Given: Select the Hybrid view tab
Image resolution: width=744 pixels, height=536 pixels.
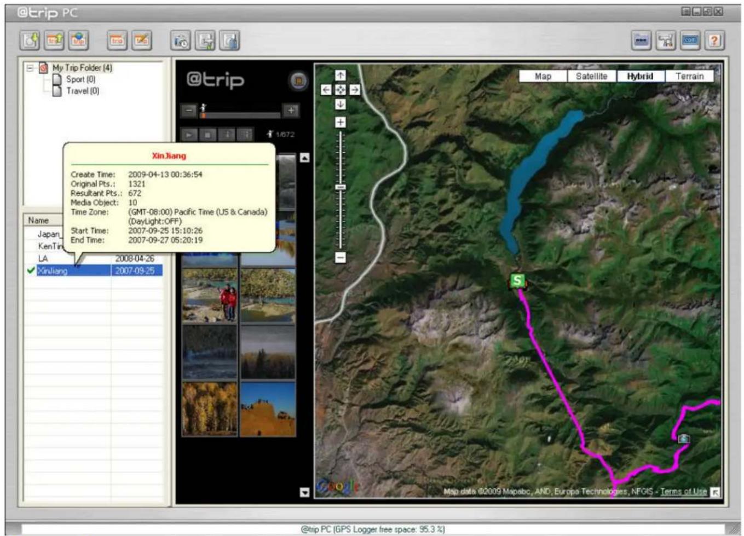Looking at the screenshot, I should [x=641, y=76].
